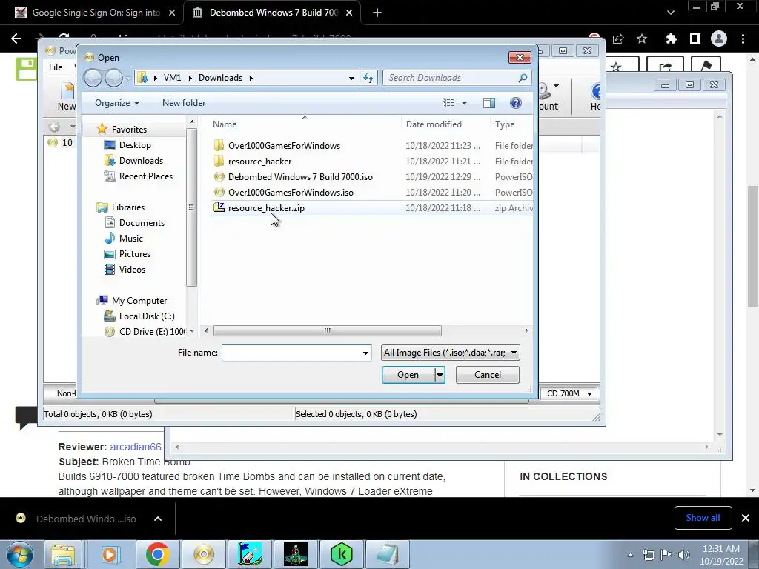
Task: Open Help in the Open dialog
Action: 516,102
